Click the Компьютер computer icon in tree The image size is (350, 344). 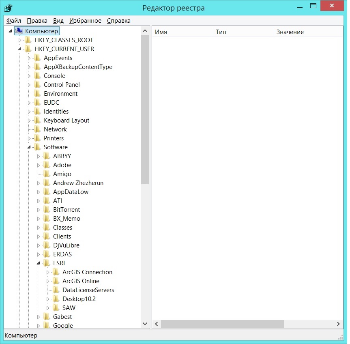[19, 31]
